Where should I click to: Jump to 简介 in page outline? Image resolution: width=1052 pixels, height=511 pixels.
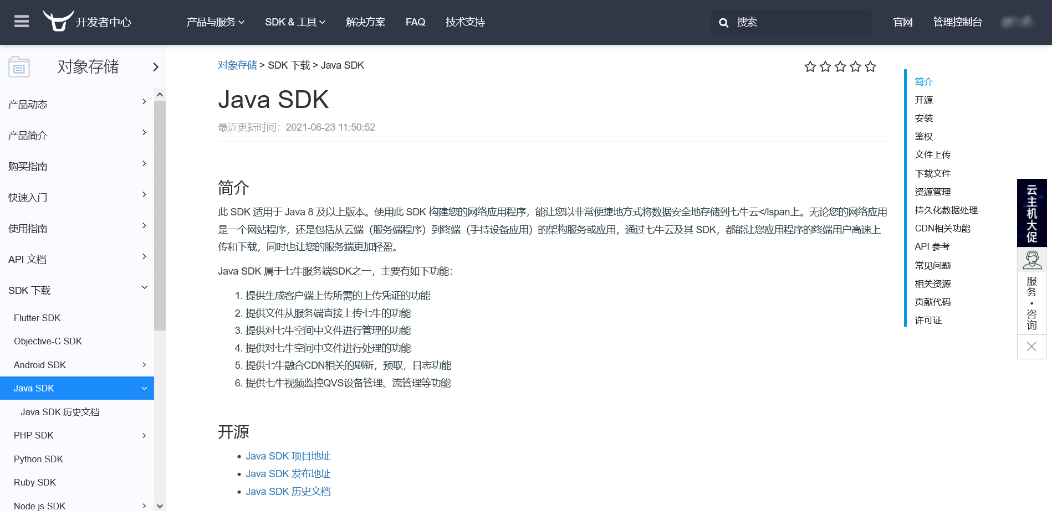point(923,81)
